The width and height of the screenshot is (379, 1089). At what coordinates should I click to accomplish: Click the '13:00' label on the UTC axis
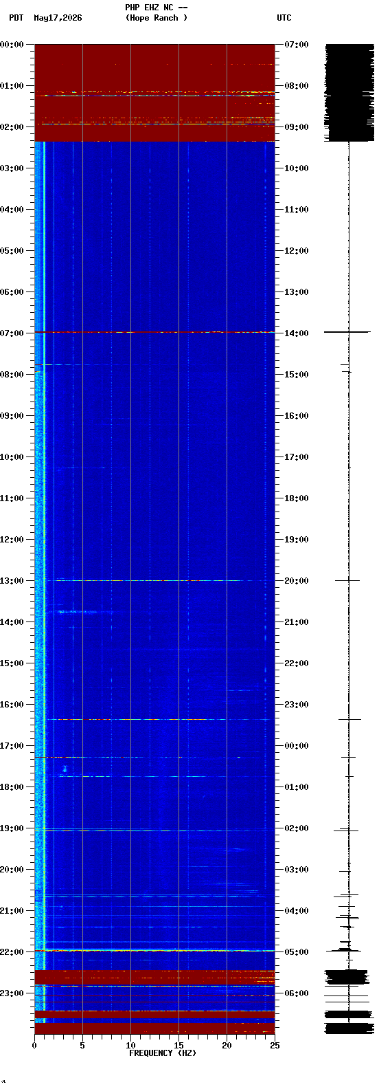click(297, 292)
